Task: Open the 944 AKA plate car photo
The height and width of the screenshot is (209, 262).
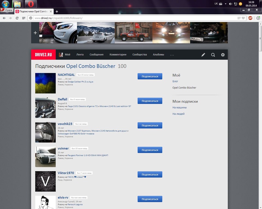Action: 209,33
